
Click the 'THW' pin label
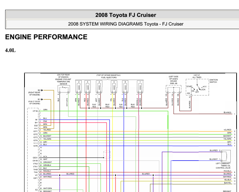[36, 170]
